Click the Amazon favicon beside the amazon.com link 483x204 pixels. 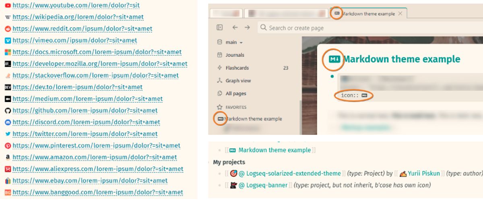click(8, 157)
